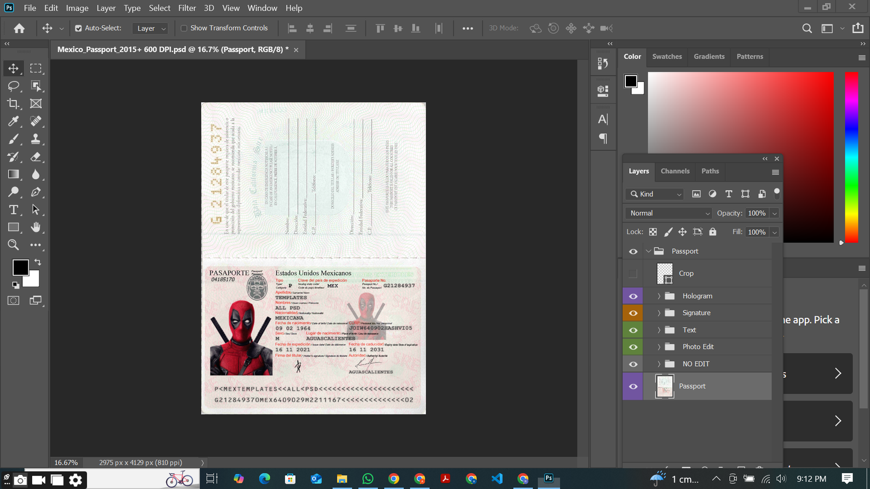
Task: Select the History Brush tool
Action: 14,157
